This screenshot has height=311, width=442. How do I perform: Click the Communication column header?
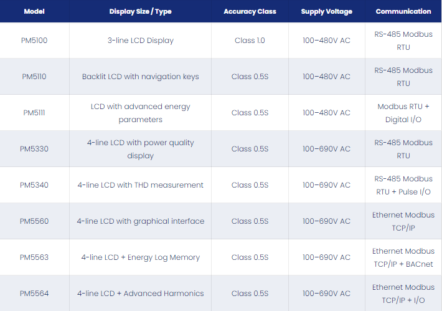[403, 11]
